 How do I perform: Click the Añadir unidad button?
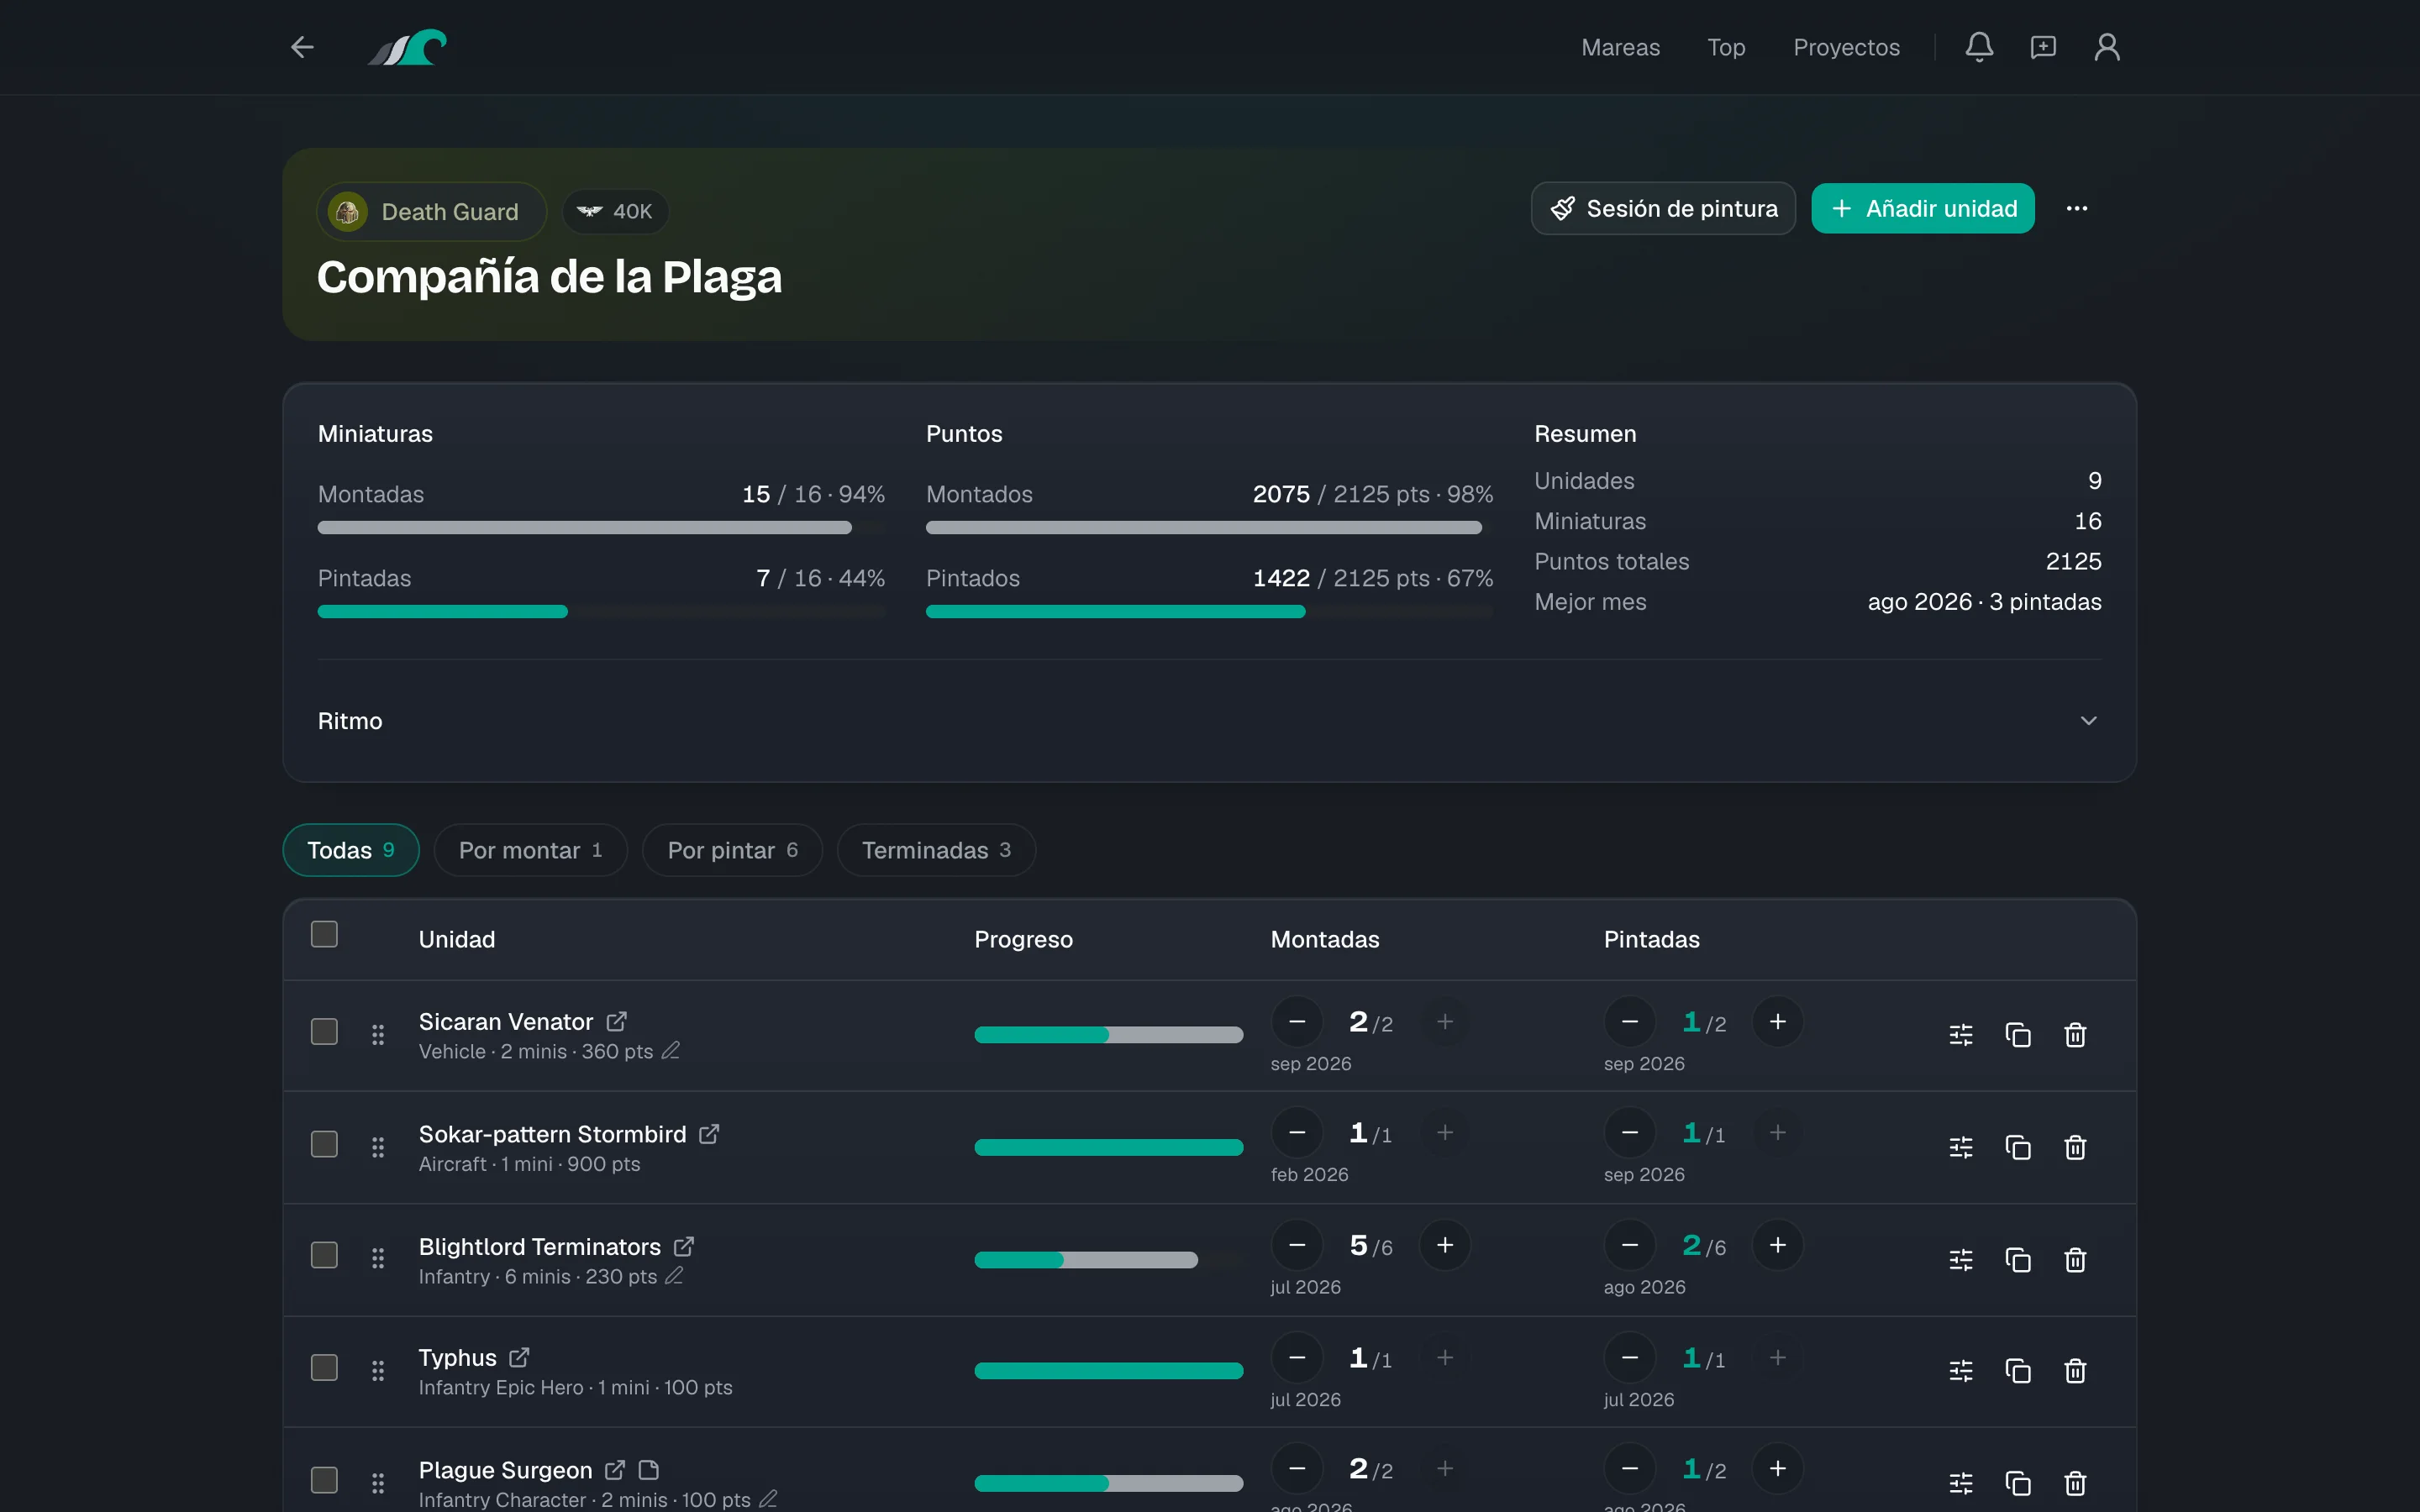tap(1922, 208)
